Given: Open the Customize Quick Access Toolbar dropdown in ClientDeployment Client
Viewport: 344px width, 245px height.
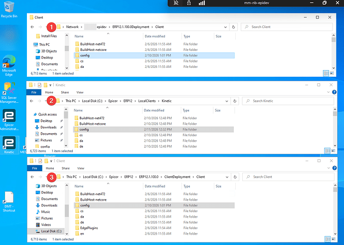Looking at the screenshot, I should coord(51,161).
